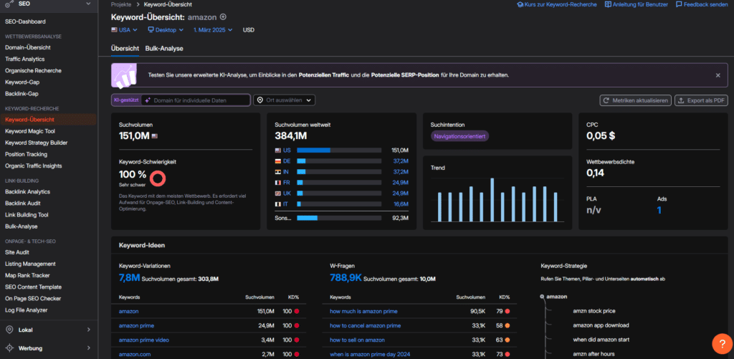Screen dimensions: 734x359
Task: Click Metriken aktualisieren button
Action: (636, 100)
